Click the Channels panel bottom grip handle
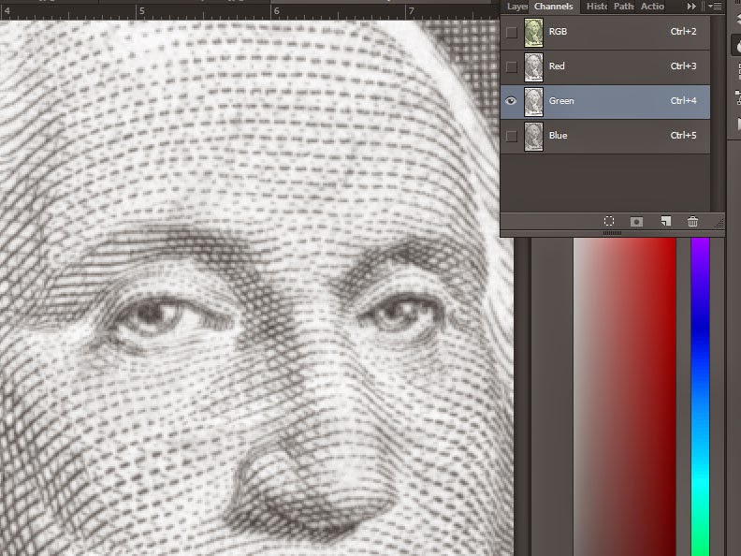This screenshot has height=556, width=741. 613,233
